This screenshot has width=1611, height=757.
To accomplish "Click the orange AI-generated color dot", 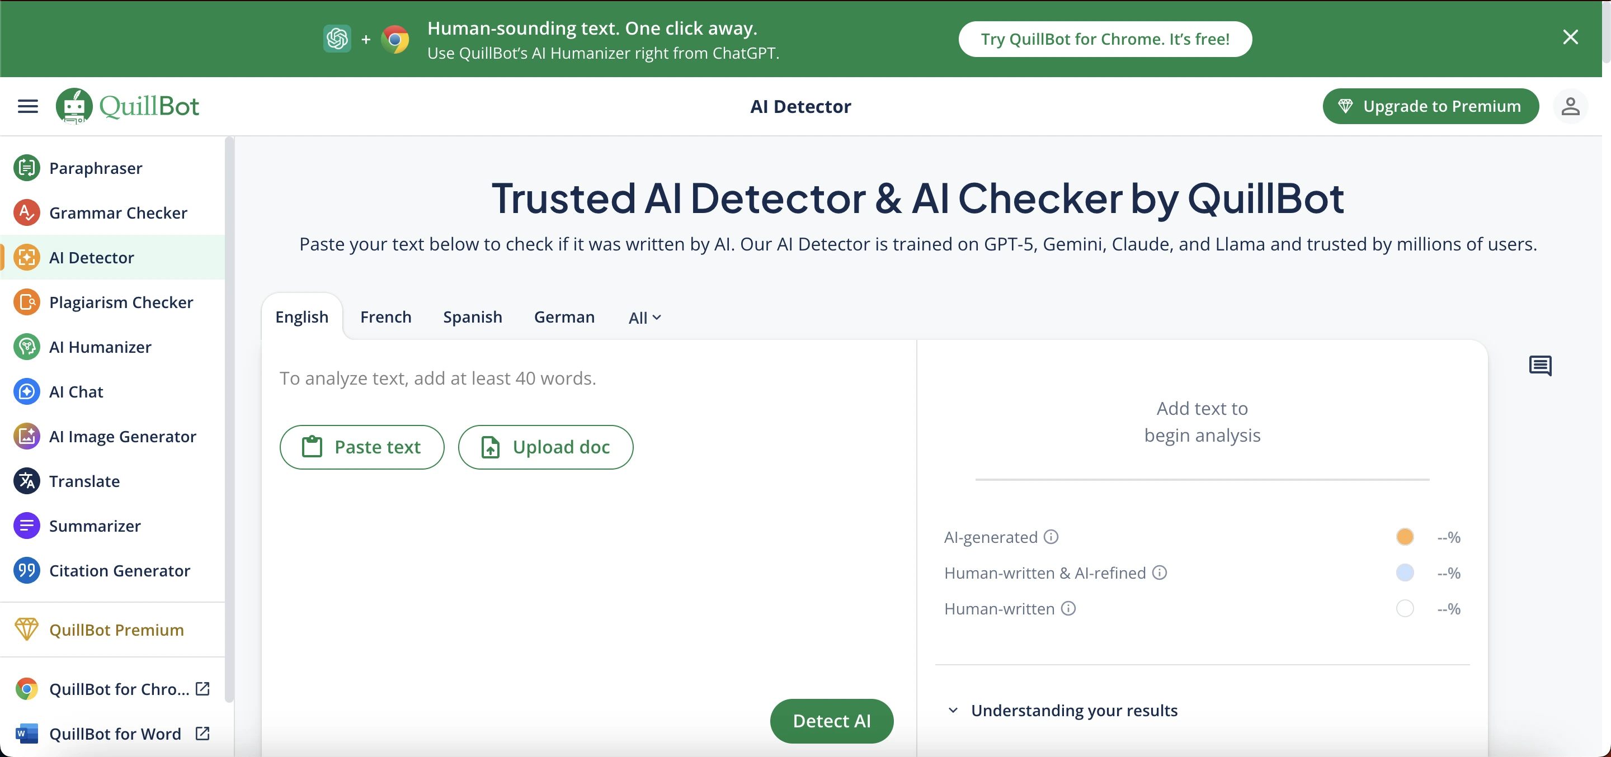I will pyautogui.click(x=1405, y=537).
